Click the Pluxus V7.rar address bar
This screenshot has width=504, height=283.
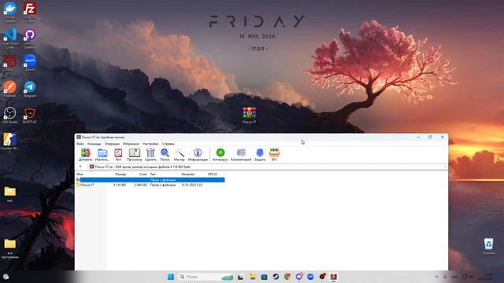point(268,167)
